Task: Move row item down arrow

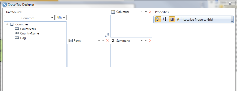Action: pos(103,40)
